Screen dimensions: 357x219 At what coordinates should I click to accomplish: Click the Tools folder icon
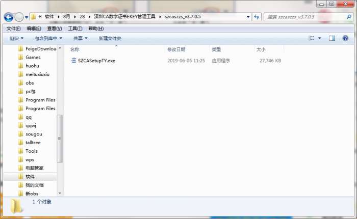(20, 151)
